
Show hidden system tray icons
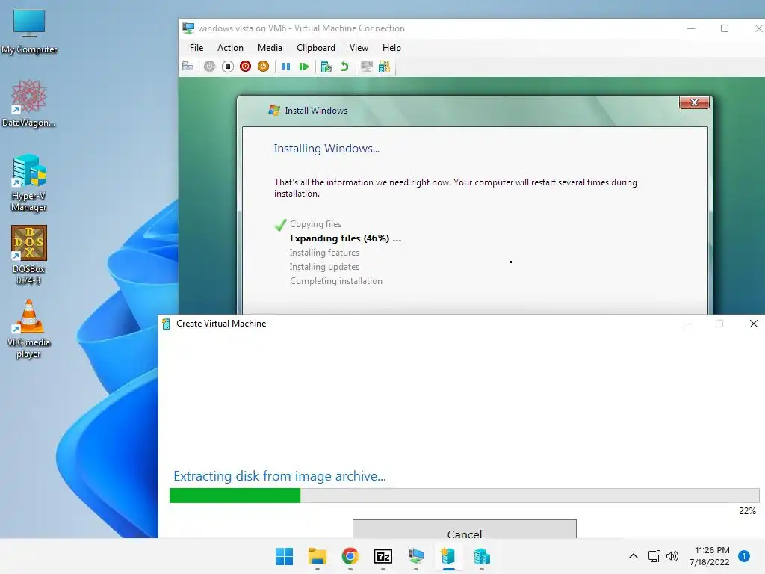click(633, 556)
